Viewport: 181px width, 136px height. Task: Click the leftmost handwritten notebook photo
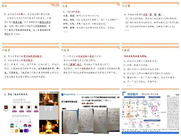[x=70, y=121]
